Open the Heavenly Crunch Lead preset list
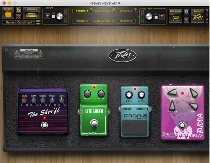This screenshot has height=163, width=210. (x=19, y=22)
